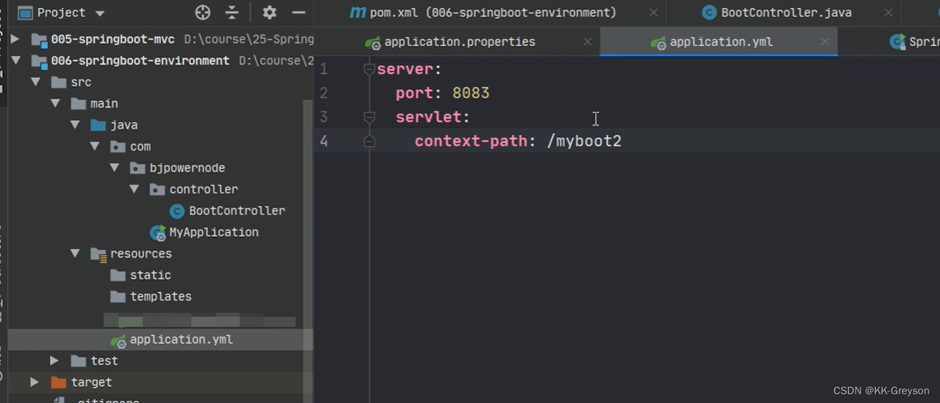Viewport: 940px width, 403px height.
Task: Click the resources folder icon
Action: (x=98, y=254)
